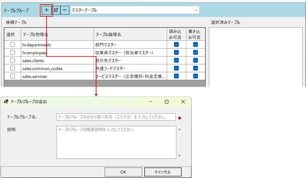
Task: Click the description scroll up arrow
Action: coord(179,129)
